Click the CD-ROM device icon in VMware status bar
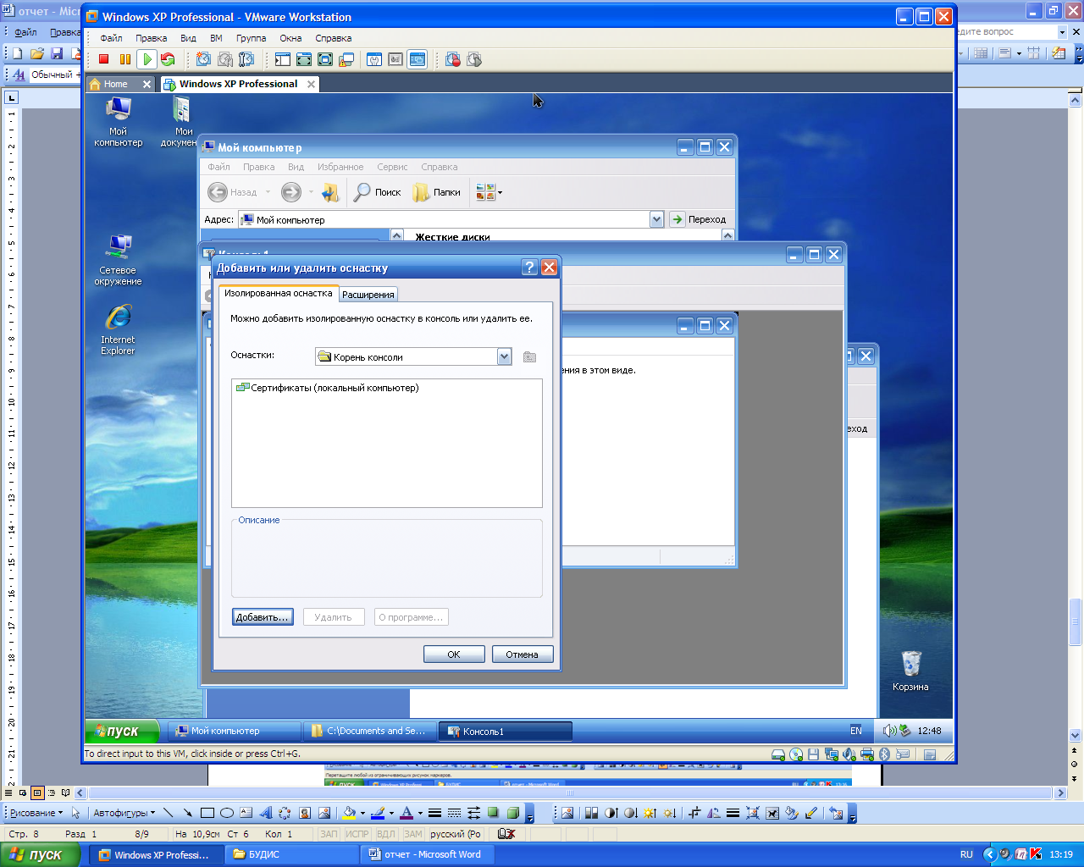The height and width of the screenshot is (867, 1084). pos(796,754)
